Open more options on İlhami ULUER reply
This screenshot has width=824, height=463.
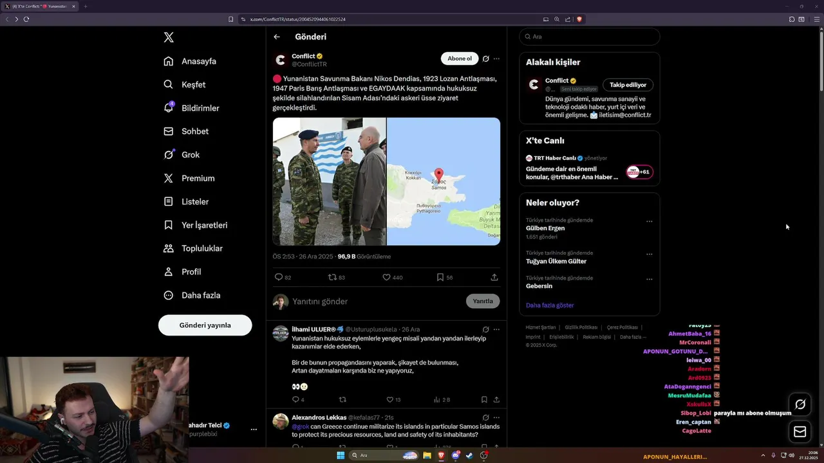pos(496,329)
